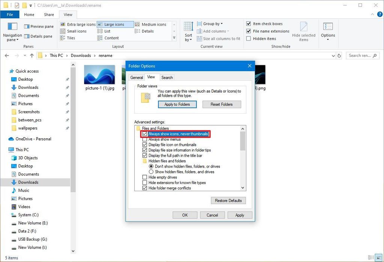
Task: Switch to the Home ribbon tab
Action: (x=29, y=14)
